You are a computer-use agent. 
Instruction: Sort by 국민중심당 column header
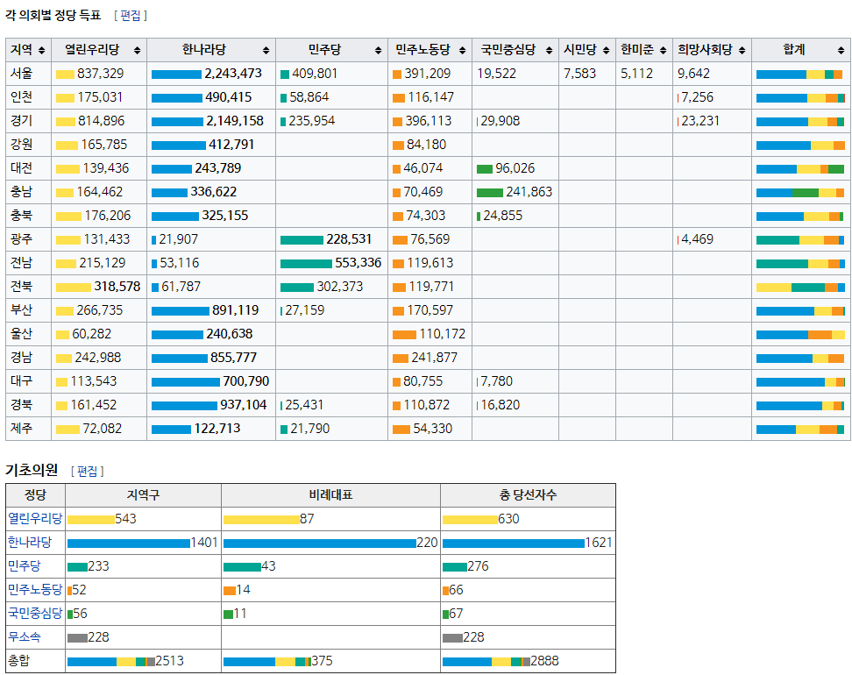click(x=549, y=51)
